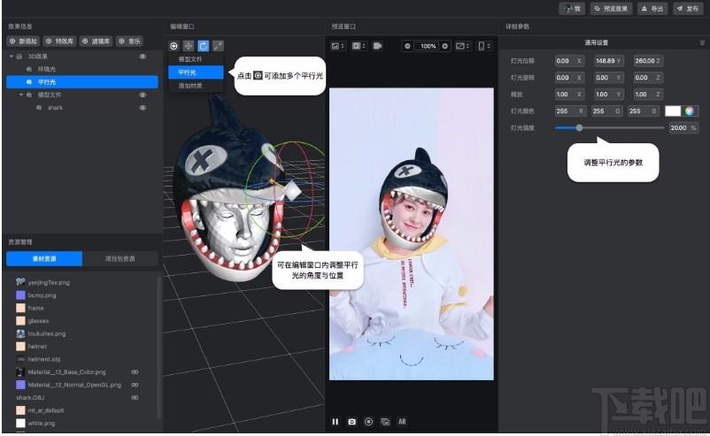Zoom in the preview with plus icon

pyautogui.click(x=444, y=46)
